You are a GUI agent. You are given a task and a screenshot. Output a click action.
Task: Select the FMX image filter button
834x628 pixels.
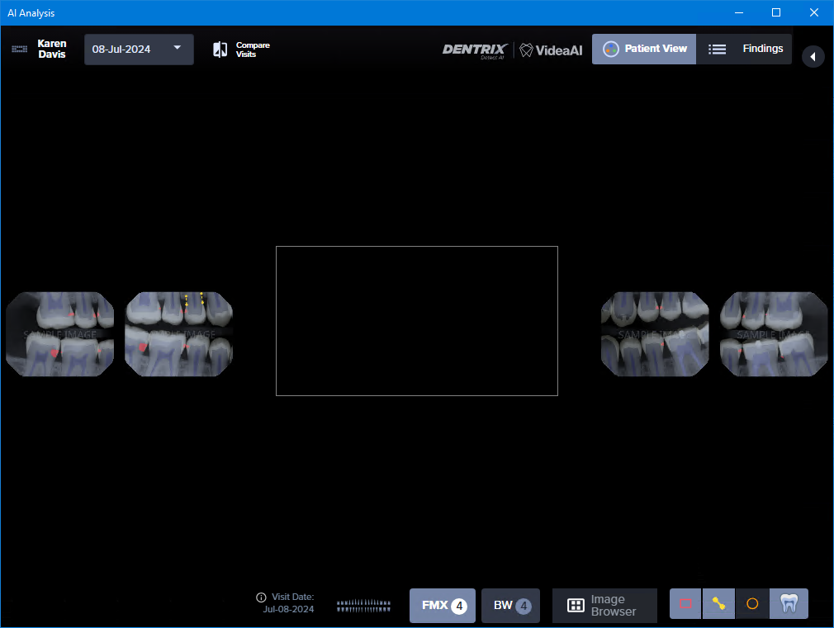click(443, 606)
